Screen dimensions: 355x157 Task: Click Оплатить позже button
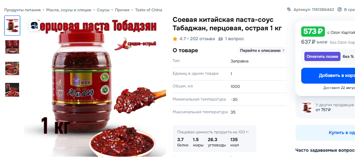322,56
